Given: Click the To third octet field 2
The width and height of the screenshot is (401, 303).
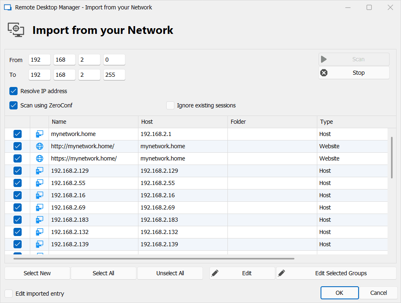Looking at the screenshot, I should tap(89, 75).
